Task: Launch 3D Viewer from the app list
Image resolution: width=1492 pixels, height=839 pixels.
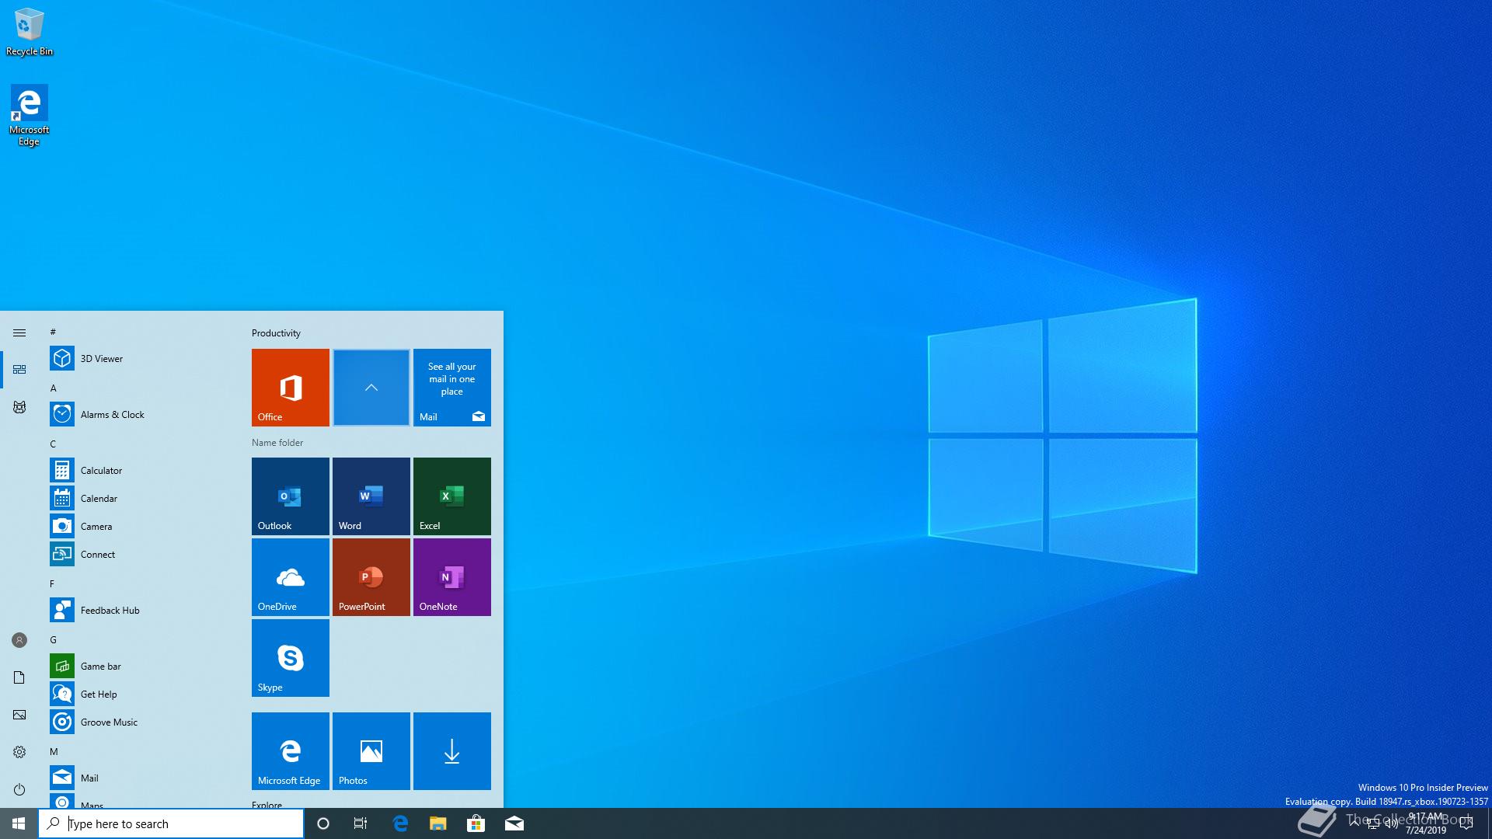Action: click(x=140, y=358)
